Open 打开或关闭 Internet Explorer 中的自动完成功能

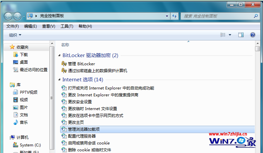pos(111,88)
